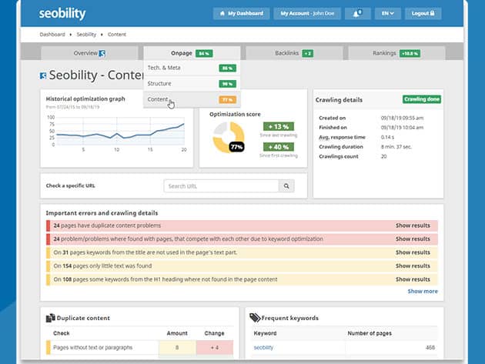The height and width of the screenshot is (364, 485).
Task: Expand the Onpage tab menu
Action: (182, 53)
